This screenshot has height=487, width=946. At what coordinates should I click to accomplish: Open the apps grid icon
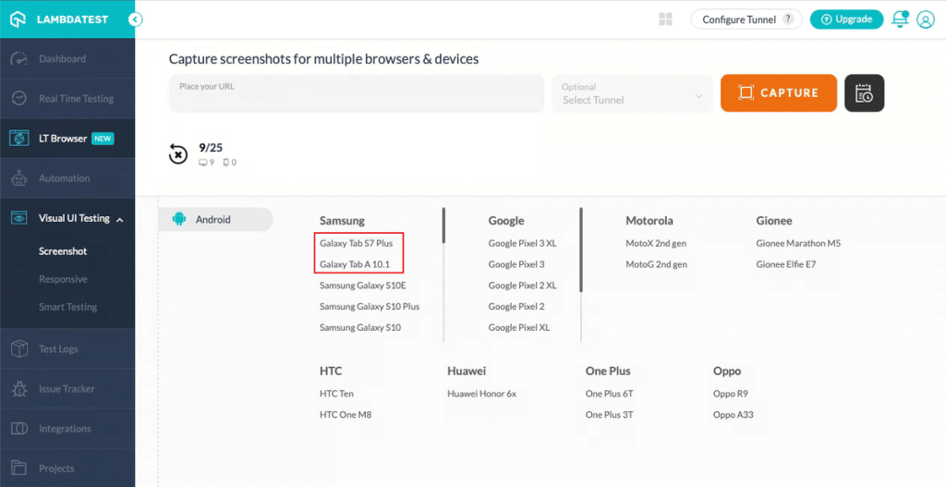(665, 19)
